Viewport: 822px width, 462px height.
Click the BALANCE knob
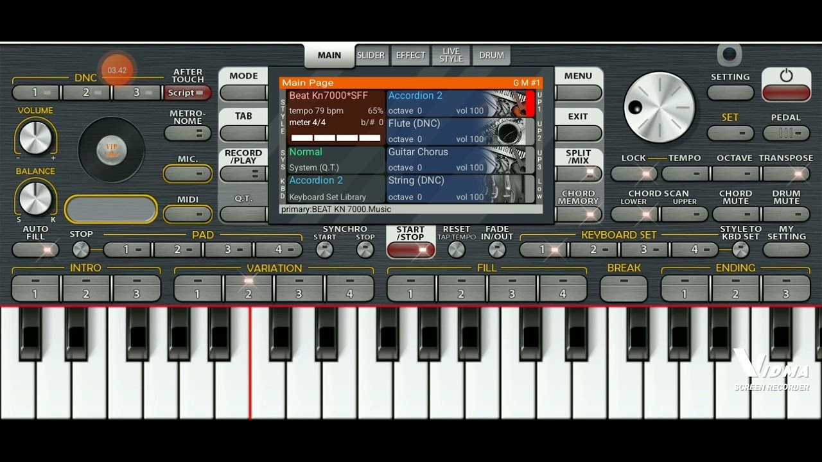coord(35,198)
